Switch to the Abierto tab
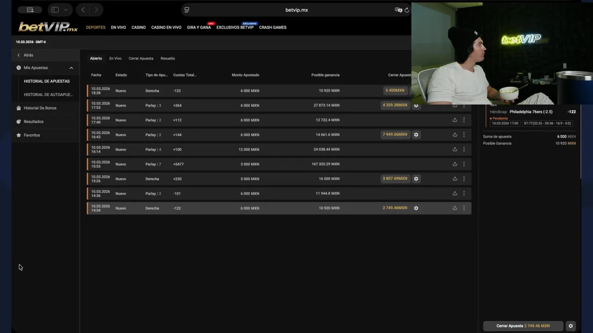The height and width of the screenshot is (333, 593). pos(96,58)
